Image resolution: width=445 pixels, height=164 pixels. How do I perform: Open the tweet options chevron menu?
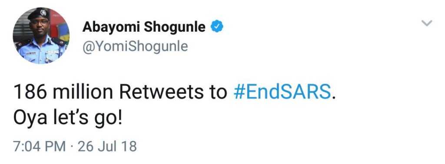[x=427, y=23]
